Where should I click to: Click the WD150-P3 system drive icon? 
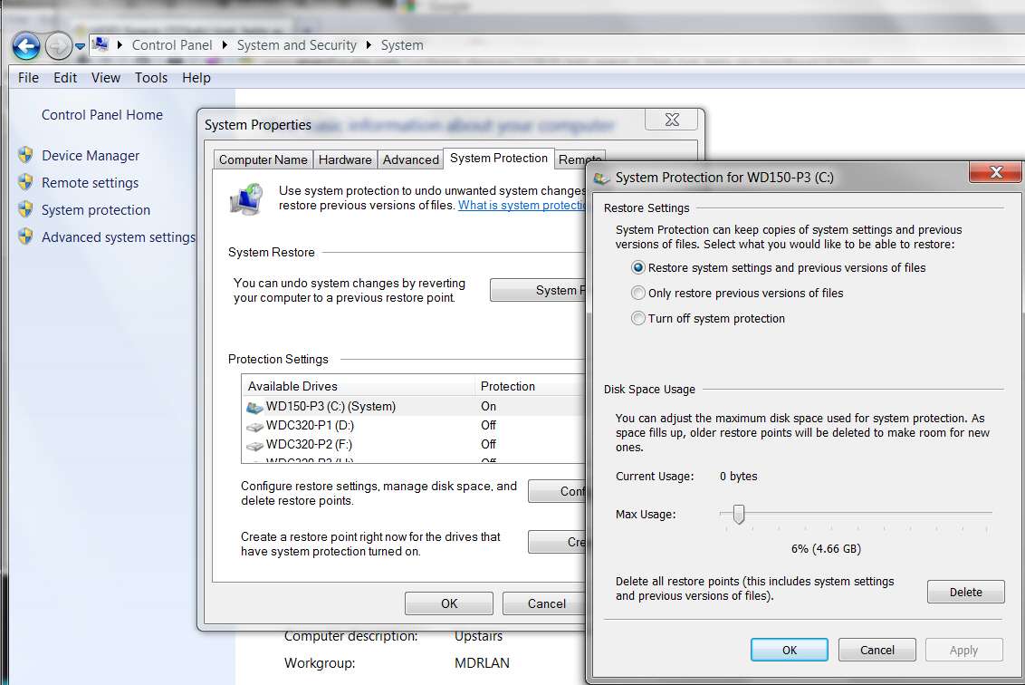click(x=254, y=408)
